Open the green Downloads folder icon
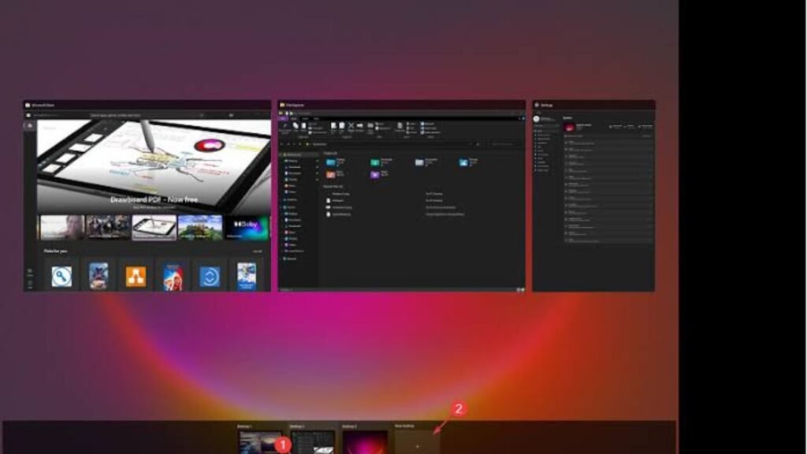 [x=375, y=162]
